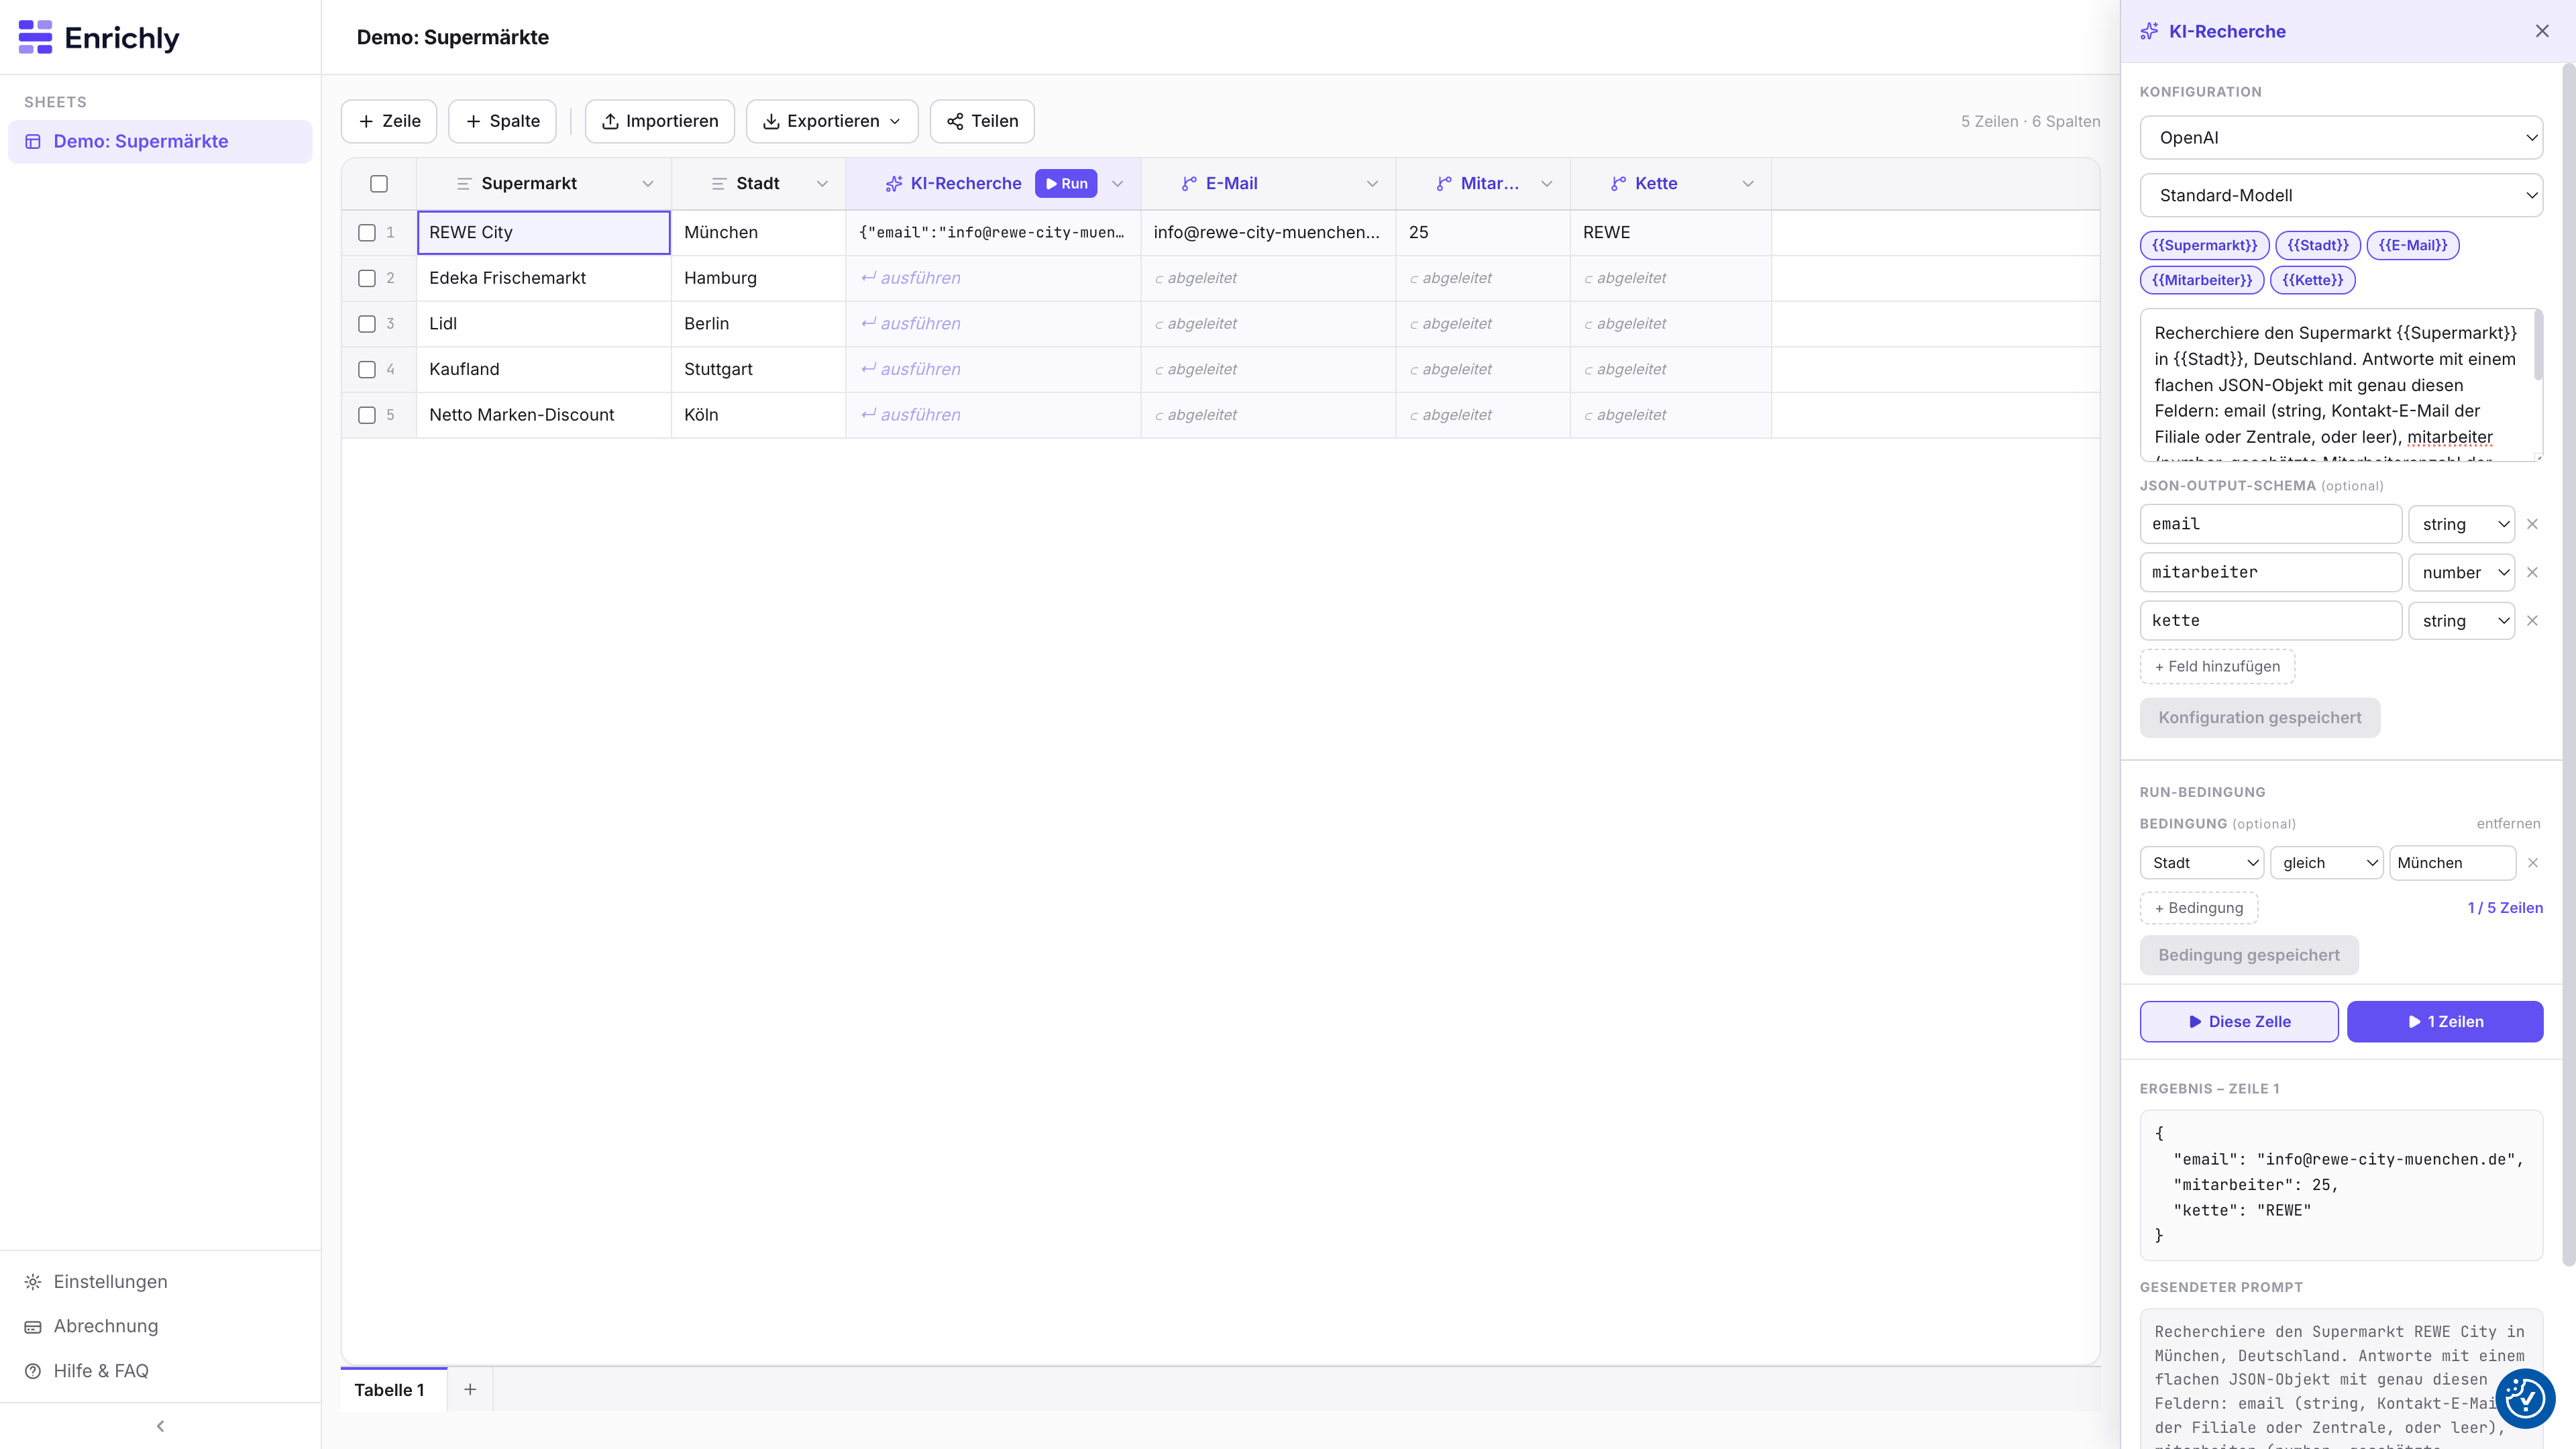This screenshot has width=2576, height=1449.
Task: Add a new row with Zeile button
Action: click(389, 121)
